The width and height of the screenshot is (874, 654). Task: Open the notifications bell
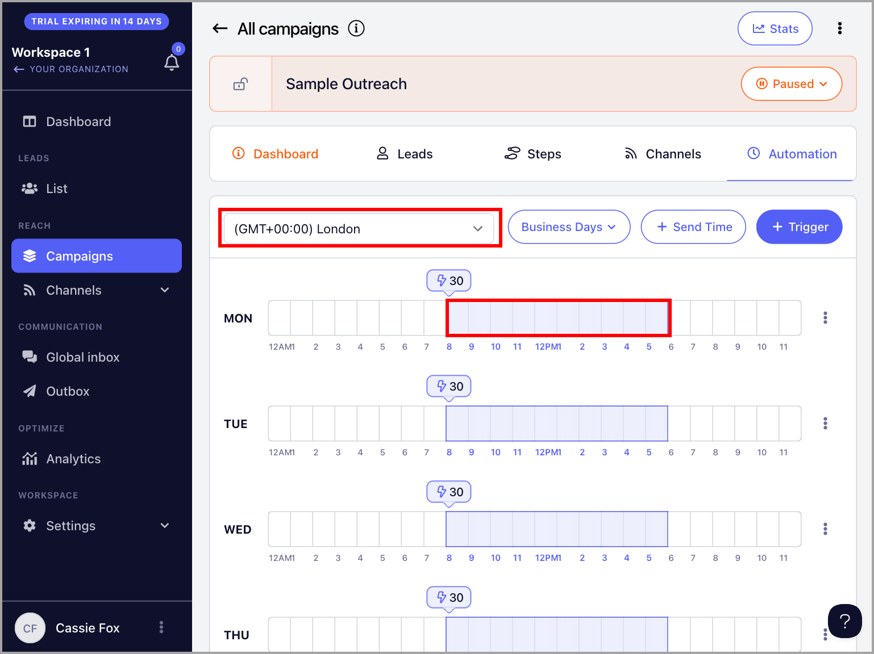[x=172, y=62]
